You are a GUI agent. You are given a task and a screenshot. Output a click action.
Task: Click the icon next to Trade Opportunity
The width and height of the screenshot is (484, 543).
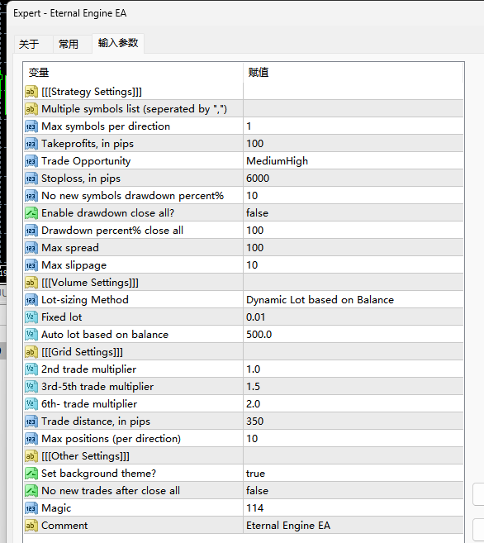pos(31,161)
